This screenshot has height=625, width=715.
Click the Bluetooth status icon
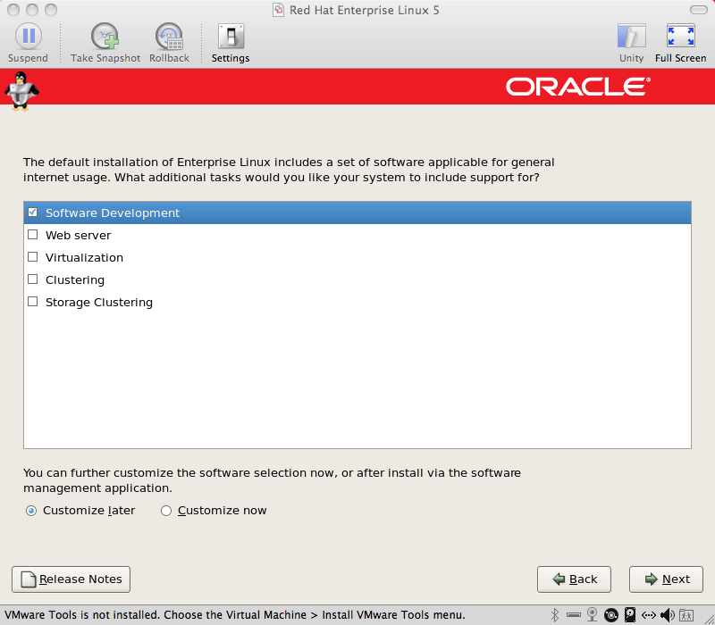point(554,615)
